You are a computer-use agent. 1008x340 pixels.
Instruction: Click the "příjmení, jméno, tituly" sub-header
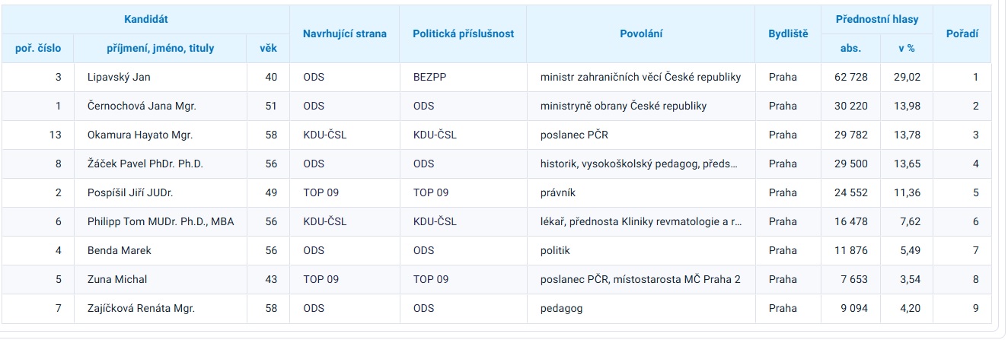click(x=161, y=48)
